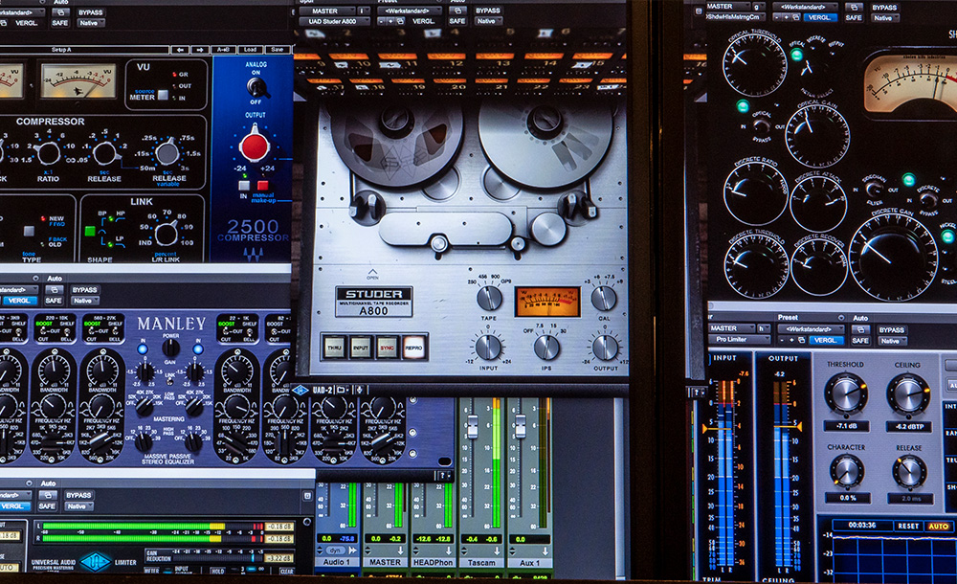Screen dimensions: 957x584
Task: Open the UAD Studer A800 plugin dropdown
Action: point(334,21)
